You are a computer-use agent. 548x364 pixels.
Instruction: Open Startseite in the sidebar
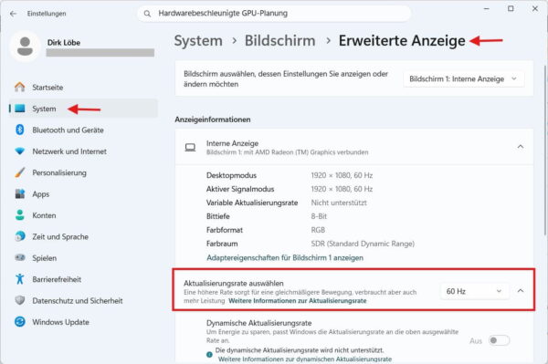[83, 87]
